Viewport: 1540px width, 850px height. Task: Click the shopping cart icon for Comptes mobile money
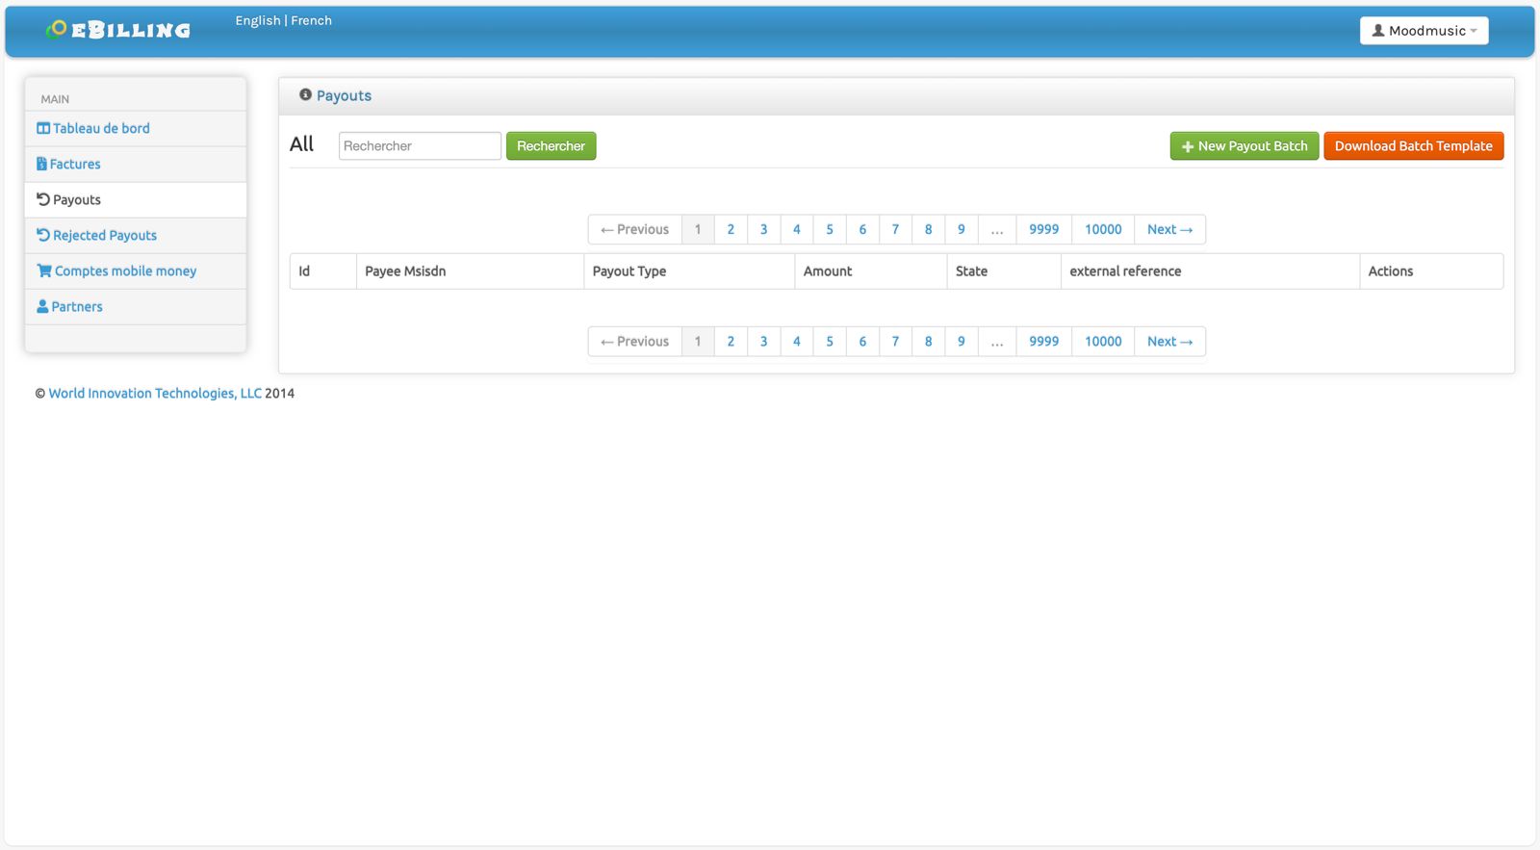(x=44, y=270)
